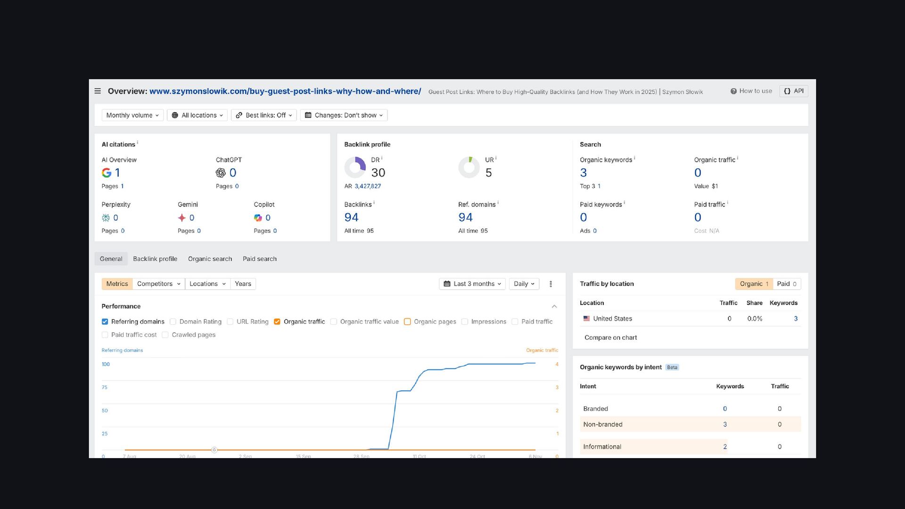Select the Paid toggle in Traffic by location
The image size is (905, 509).
[x=786, y=284]
